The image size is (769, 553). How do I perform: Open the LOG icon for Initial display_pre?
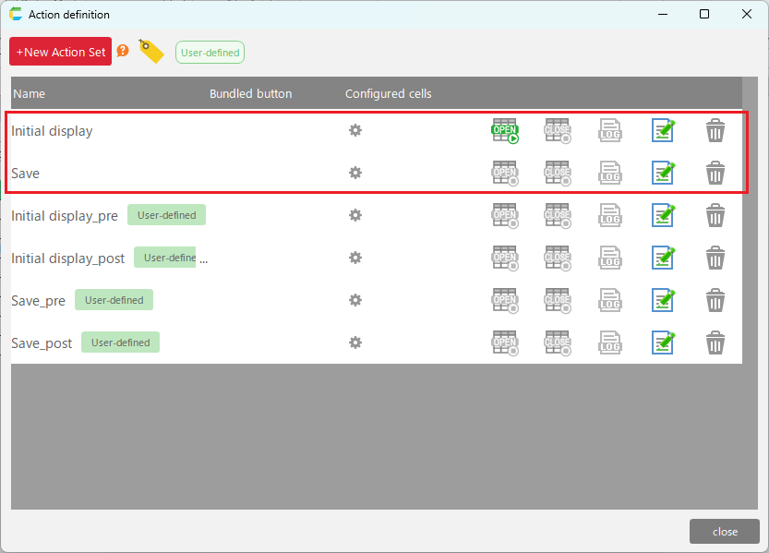[x=609, y=216]
